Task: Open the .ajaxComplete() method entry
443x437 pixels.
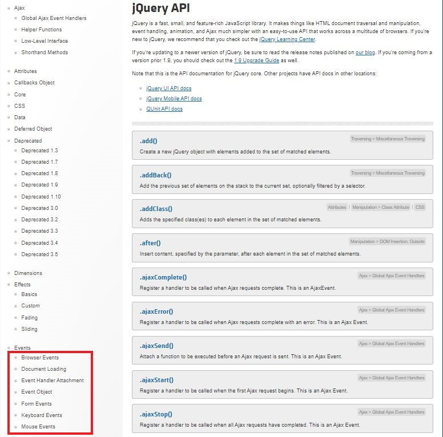Action: click(x=163, y=277)
